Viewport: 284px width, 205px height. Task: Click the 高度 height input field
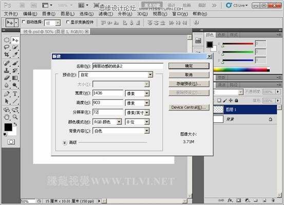coord(108,103)
